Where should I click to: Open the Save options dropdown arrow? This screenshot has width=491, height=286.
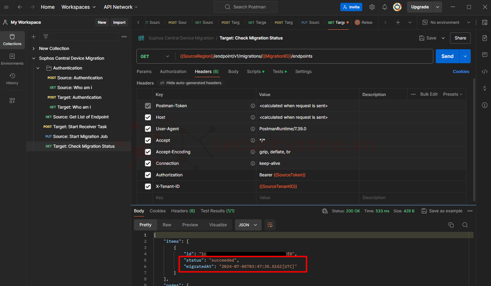pos(443,38)
